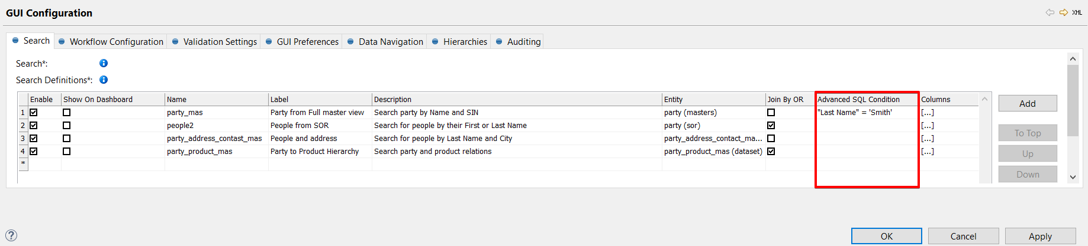The height and width of the screenshot is (246, 1088).
Task: Click the back arrow navigation icon
Action: (1050, 12)
